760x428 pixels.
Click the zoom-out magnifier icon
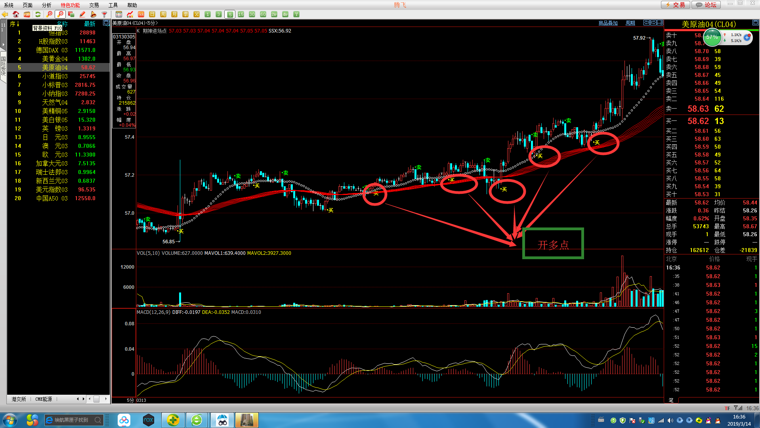tap(60, 14)
